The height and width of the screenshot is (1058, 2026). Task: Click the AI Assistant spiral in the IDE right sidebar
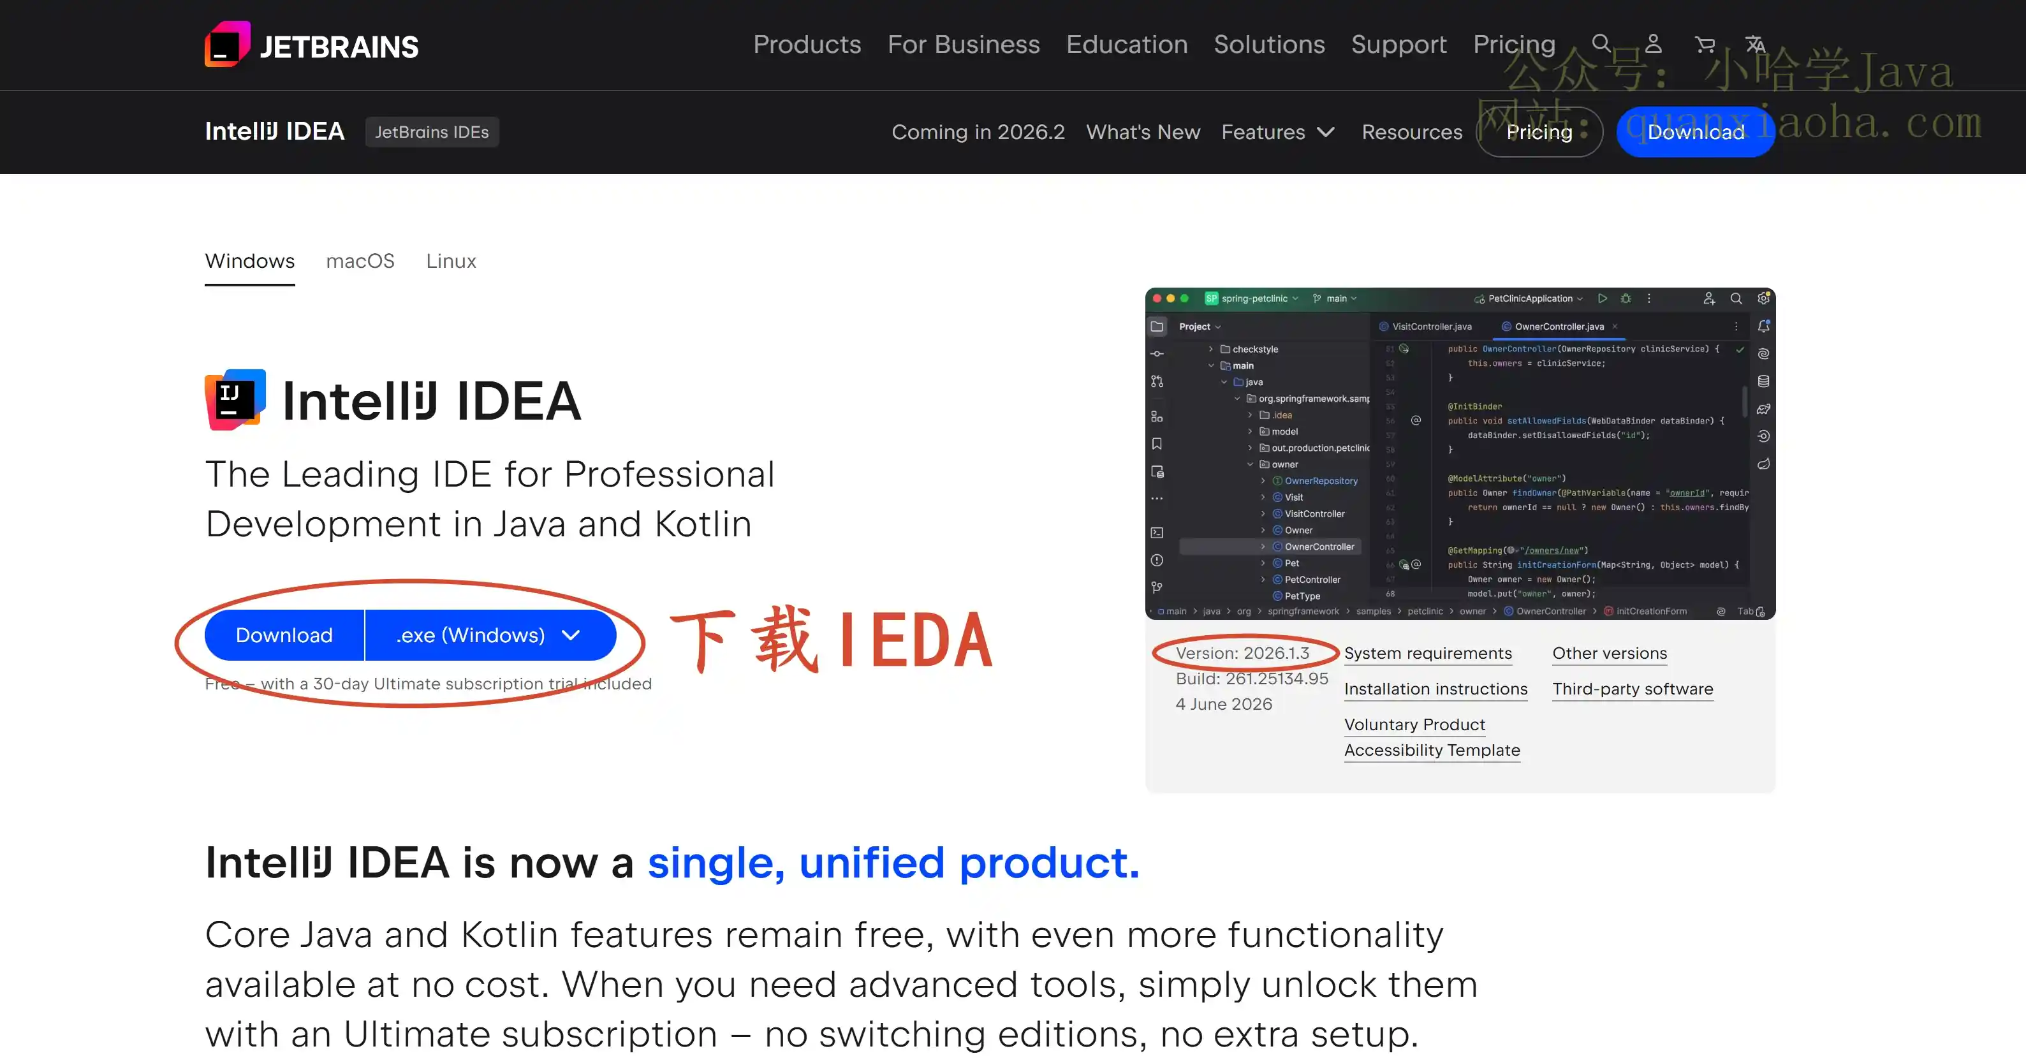click(x=1764, y=354)
